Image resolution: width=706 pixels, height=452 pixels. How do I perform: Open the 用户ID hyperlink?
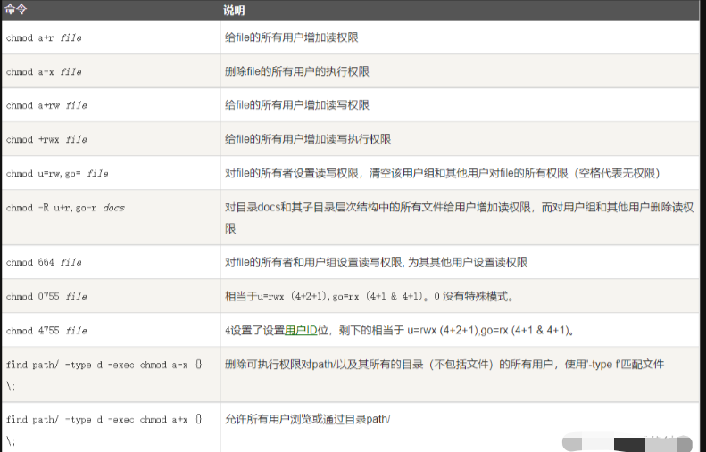[301, 330]
